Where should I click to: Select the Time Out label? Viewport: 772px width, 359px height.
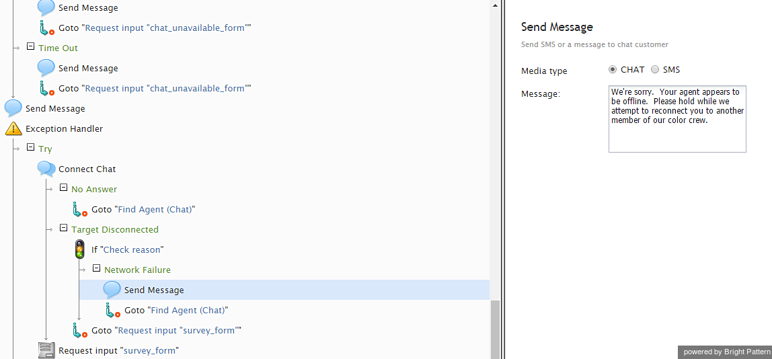[58, 48]
